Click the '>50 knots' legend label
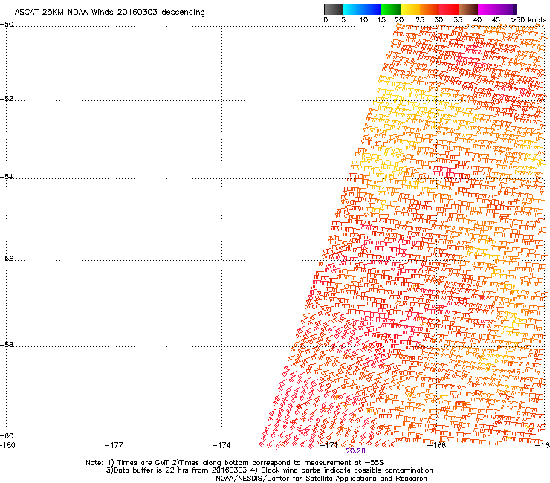The image size is (550, 483). [x=528, y=20]
